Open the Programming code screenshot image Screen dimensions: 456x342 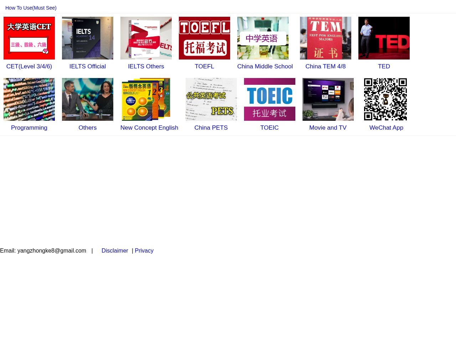tap(29, 99)
